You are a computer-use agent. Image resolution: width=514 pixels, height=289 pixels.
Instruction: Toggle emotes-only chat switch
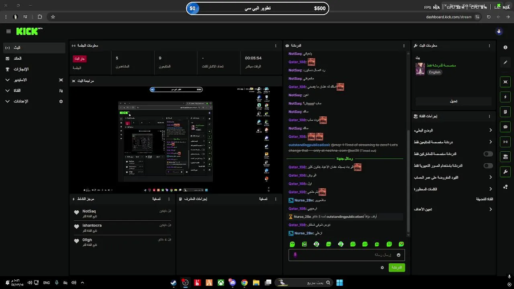point(488,165)
